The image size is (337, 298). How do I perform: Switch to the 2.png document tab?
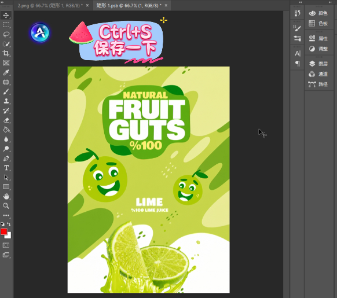[x=50, y=6]
